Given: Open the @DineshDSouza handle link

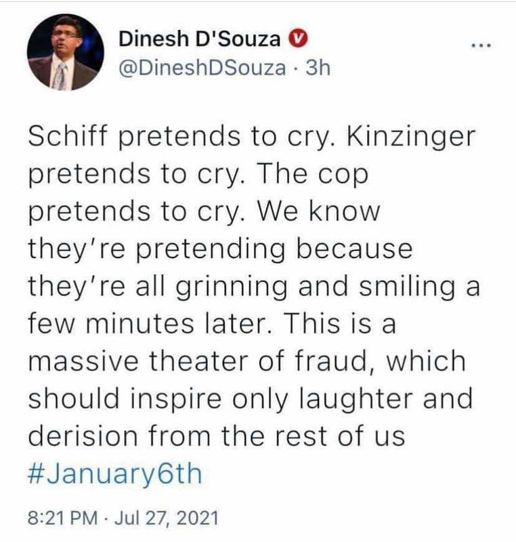Looking at the screenshot, I should click(x=203, y=68).
